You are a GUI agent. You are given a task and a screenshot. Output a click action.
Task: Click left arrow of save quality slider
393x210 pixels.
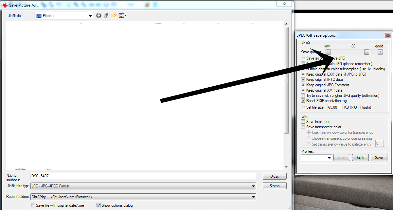(328, 52)
